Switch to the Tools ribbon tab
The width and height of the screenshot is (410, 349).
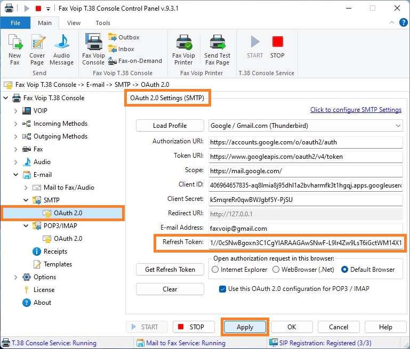[103, 23]
